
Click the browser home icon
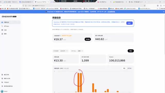(10, 6)
